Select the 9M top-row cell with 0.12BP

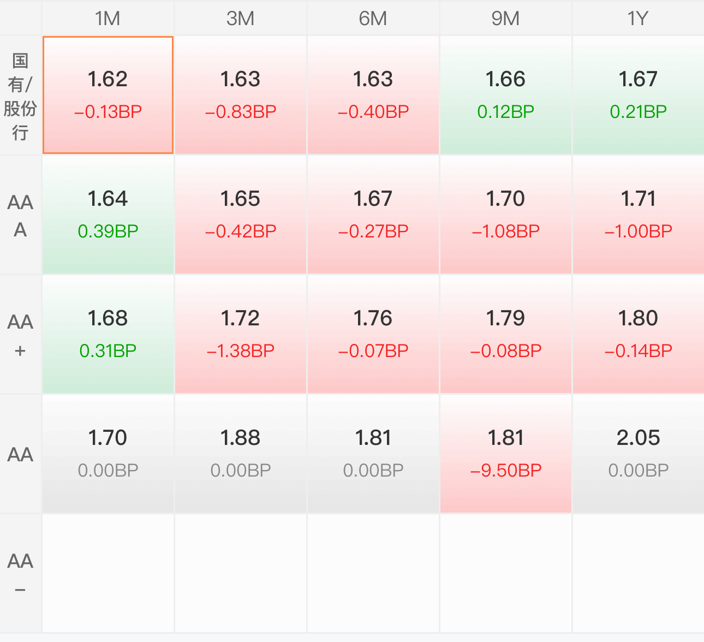click(506, 95)
